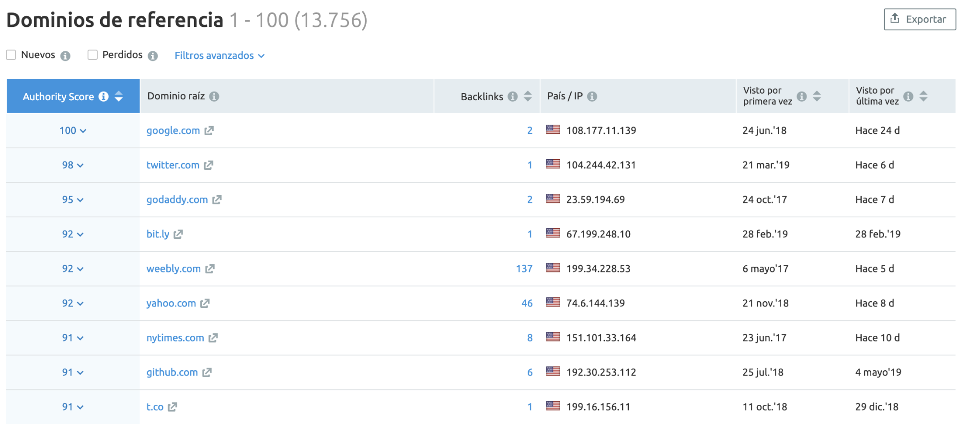The image size is (958, 424).
Task: Expand the Authority Score 100 row for google.com
Action: [x=73, y=131]
